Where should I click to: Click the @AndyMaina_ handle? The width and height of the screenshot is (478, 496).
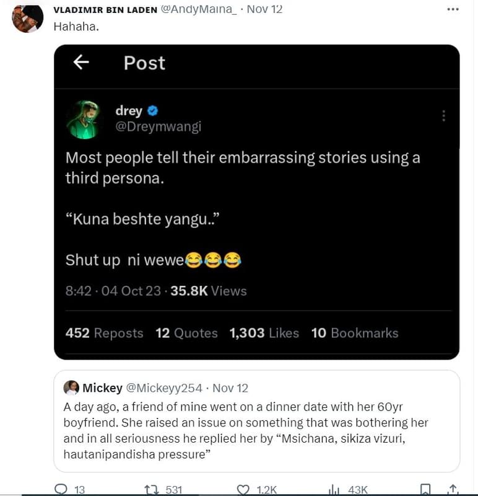pyautogui.click(x=199, y=10)
